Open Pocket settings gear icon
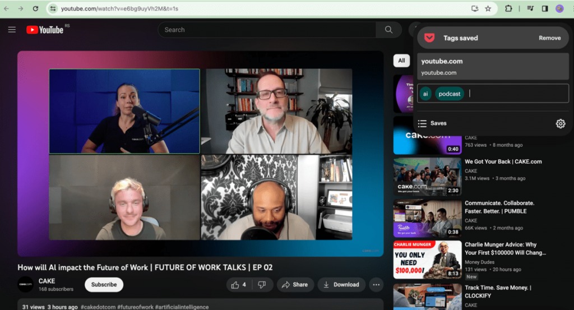 click(x=560, y=124)
